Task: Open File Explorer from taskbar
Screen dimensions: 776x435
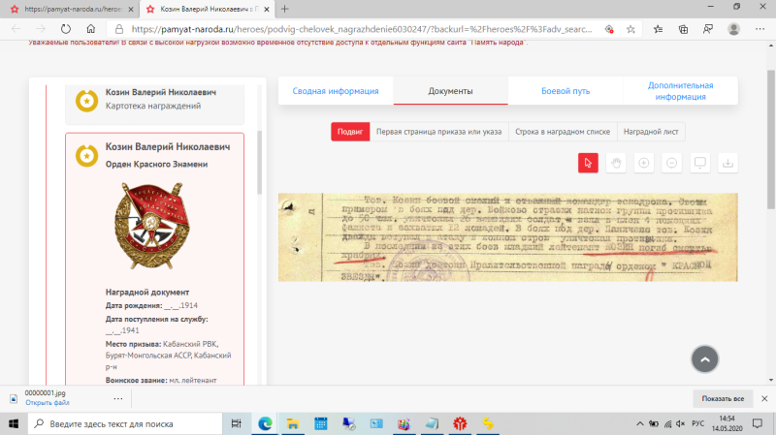Action: tap(293, 423)
